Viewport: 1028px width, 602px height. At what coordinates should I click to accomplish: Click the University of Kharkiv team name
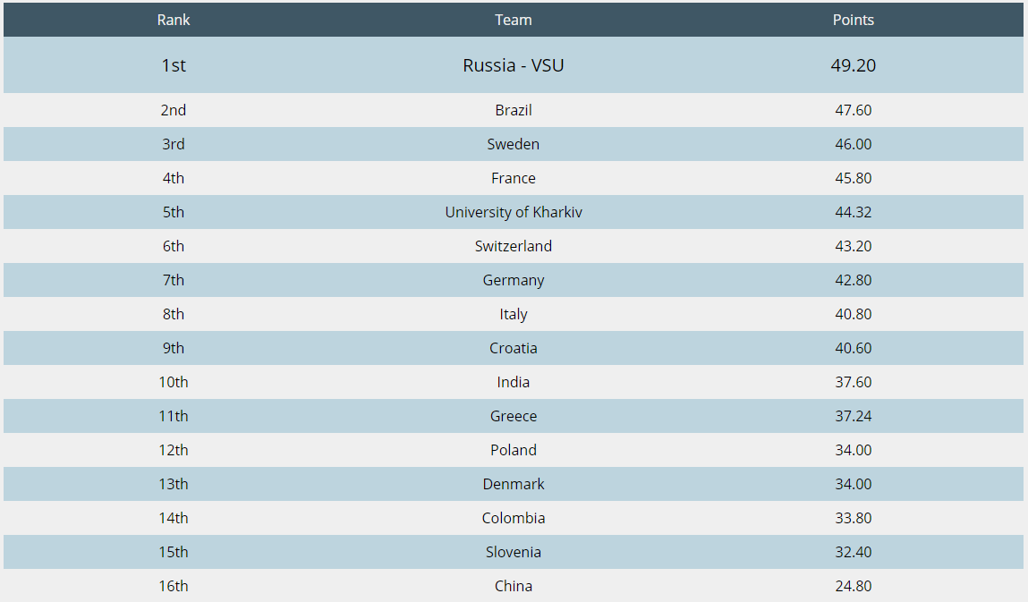tap(514, 212)
